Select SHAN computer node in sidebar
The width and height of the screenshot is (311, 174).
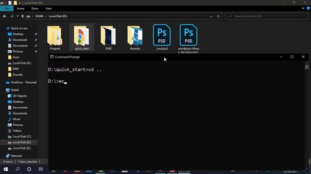pyautogui.click(x=15, y=90)
